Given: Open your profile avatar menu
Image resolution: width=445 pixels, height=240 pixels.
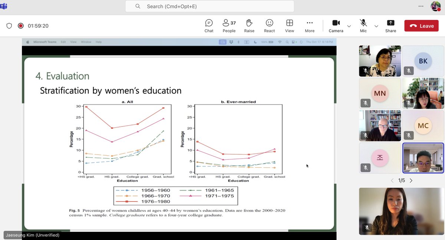Looking at the screenshot, I should 435,6.
